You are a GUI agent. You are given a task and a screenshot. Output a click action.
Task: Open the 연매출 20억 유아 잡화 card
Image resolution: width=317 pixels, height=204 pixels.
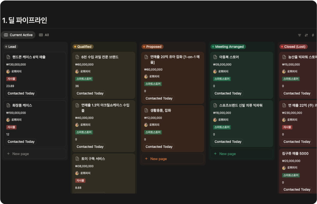click(173, 78)
